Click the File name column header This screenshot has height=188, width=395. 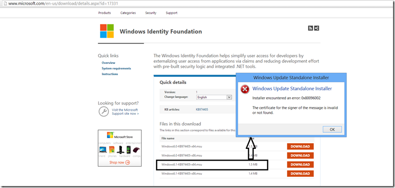[x=168, y=138]
